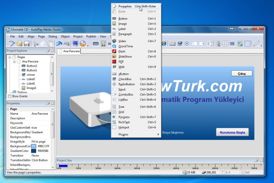Click the Copy toolbar icon
The image size is (274, 183).
[43, 43]
